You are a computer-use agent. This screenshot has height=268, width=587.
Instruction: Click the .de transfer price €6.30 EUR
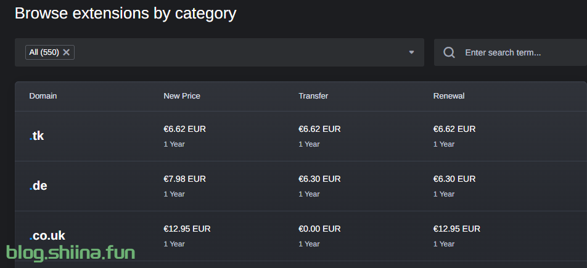(319, 179)
